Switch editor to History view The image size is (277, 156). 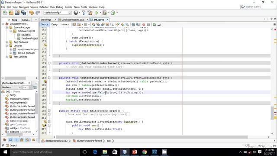[x=65, y=24]
